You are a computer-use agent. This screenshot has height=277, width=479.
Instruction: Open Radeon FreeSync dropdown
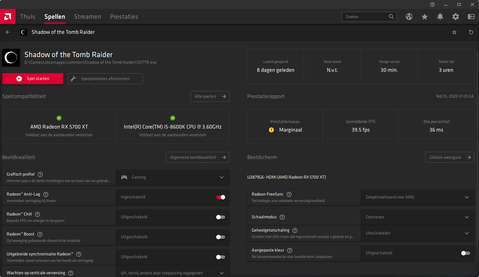point(418,197)
